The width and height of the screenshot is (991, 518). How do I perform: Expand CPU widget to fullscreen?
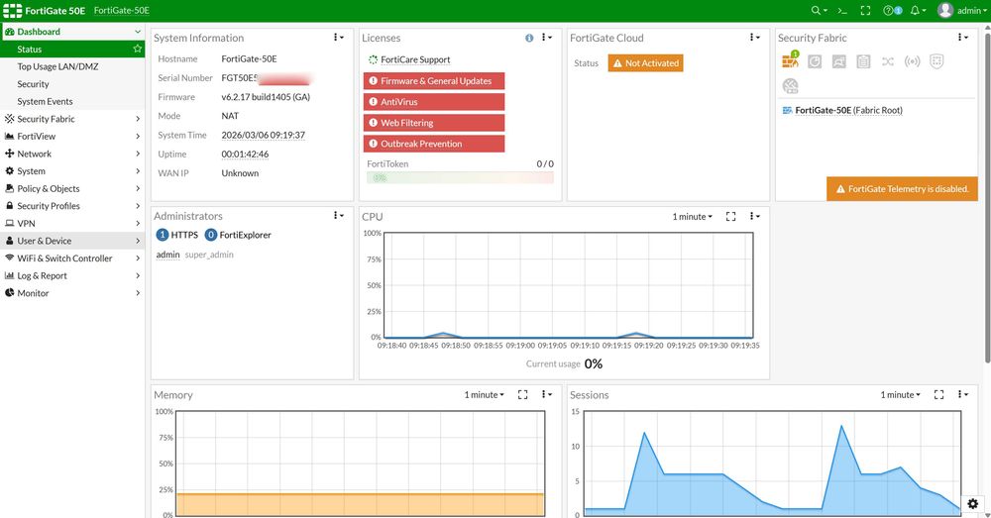coord(730,216)
